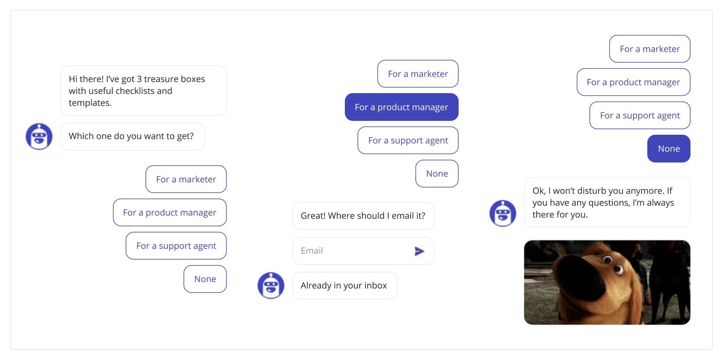Click the bot avatar beside the 'won't disturb you' message
Image resolution: width=723 pixels, height=363 pixels.
coord(503,213)
